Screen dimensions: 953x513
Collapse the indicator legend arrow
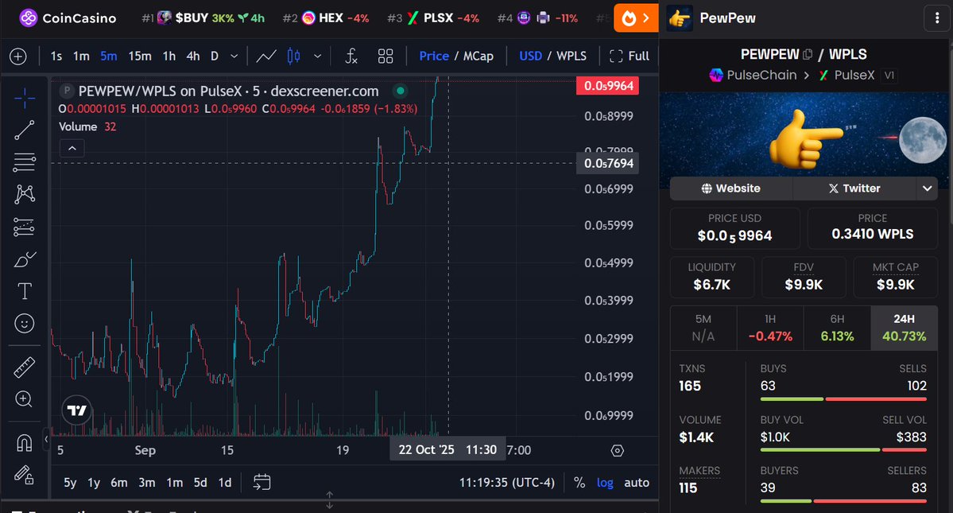coord(72,148)
